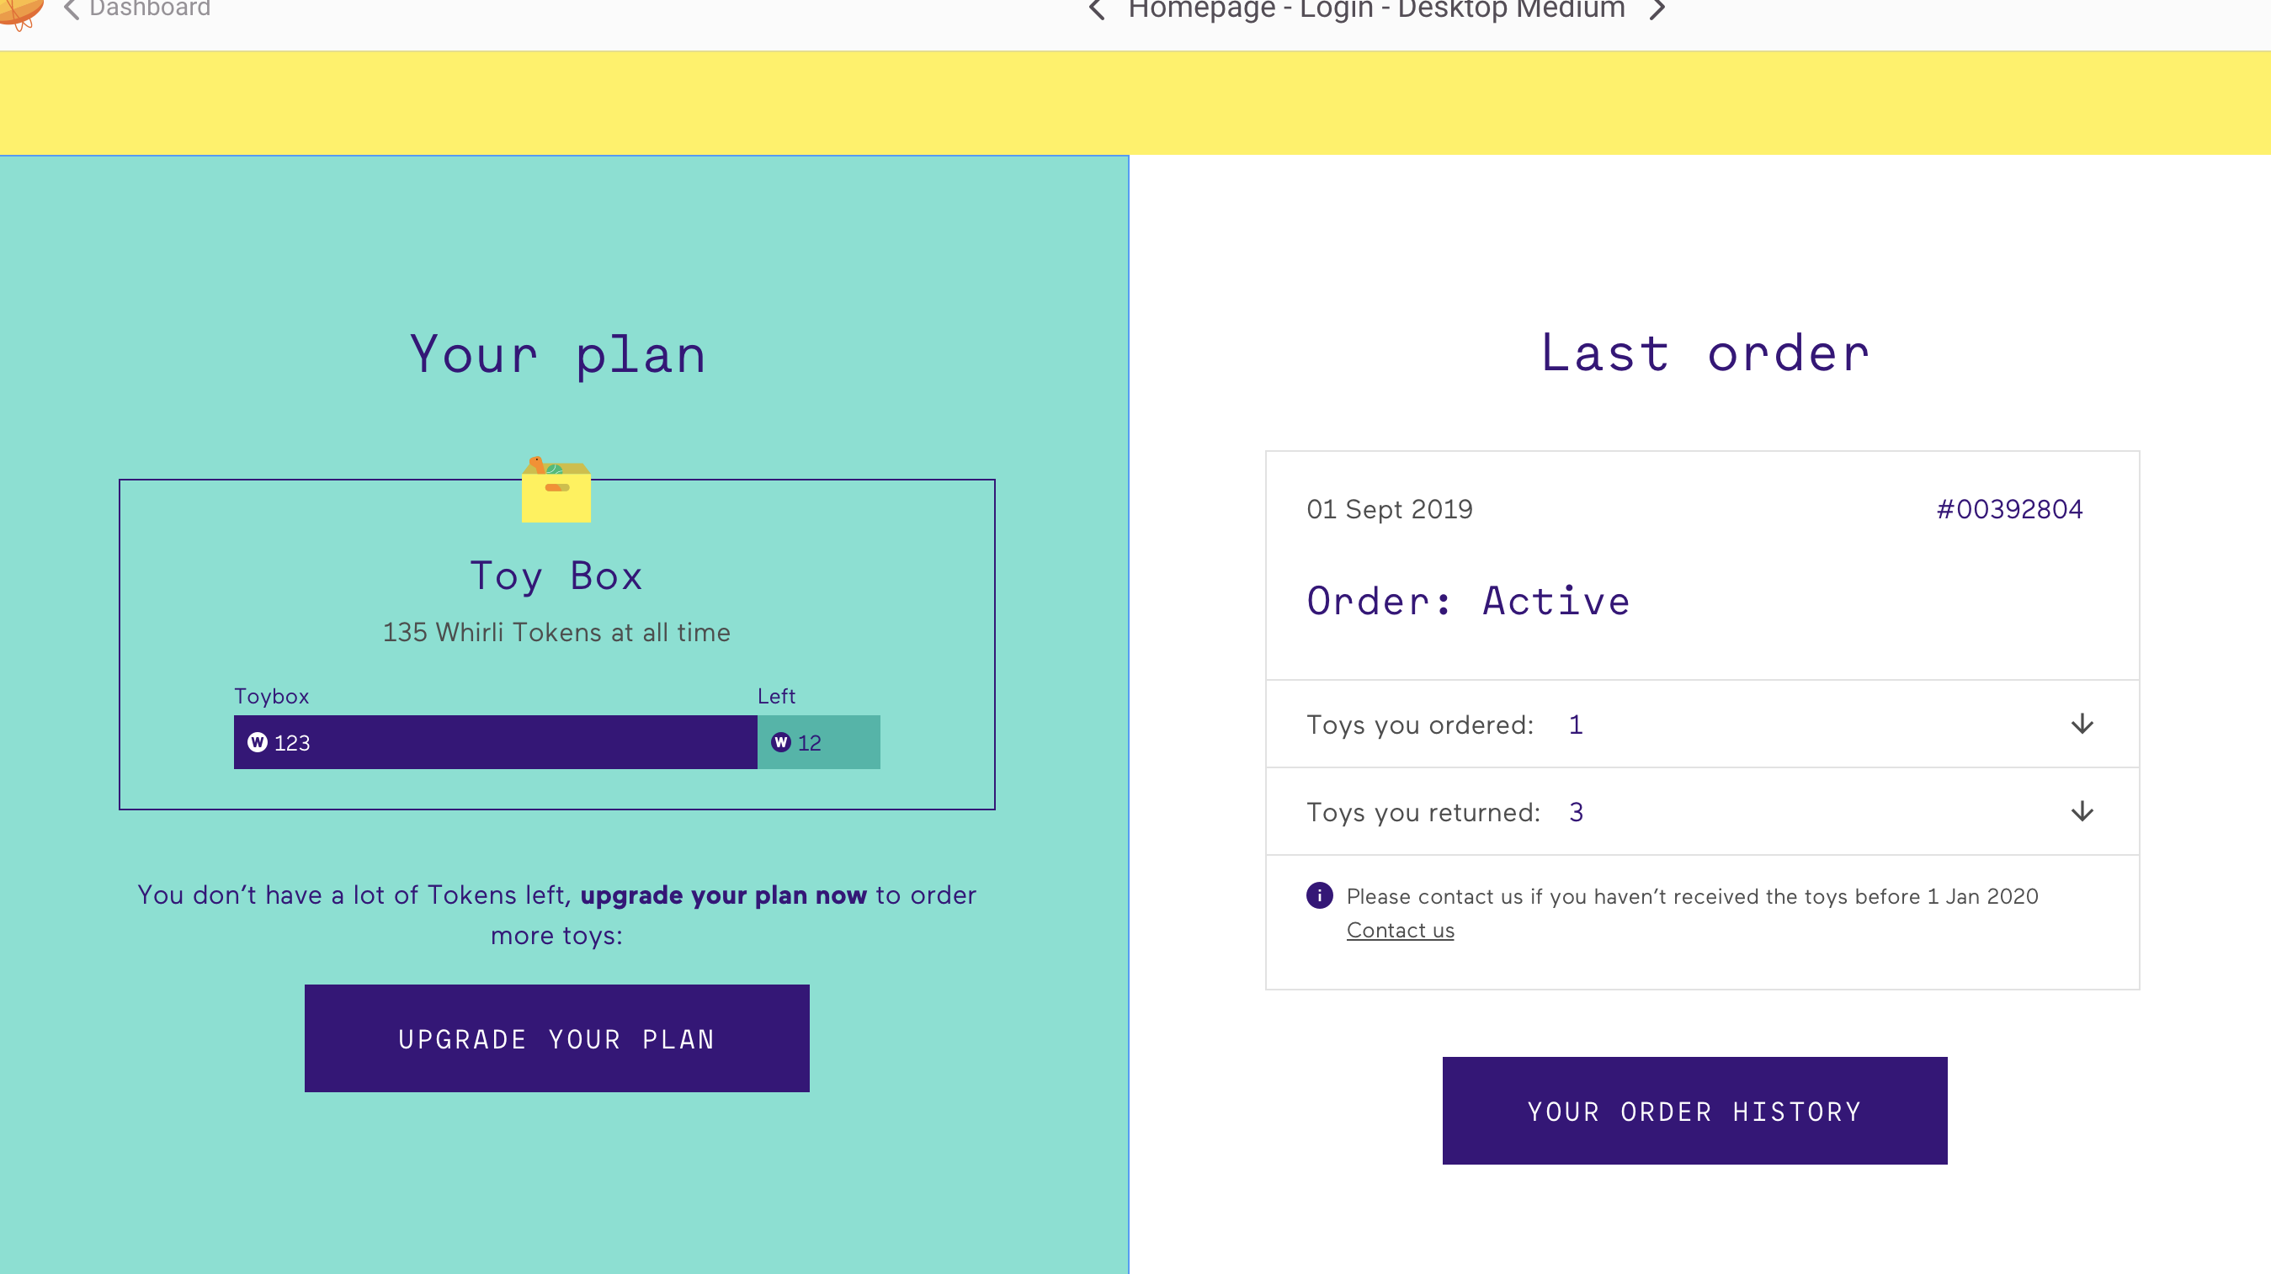This screenshot has height=1274, width=2271.
Task: Click the Homepage - Login - Desktop Medium title
Action: (x=1376, y=10)
